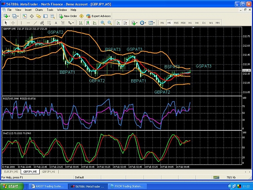Click the GSPAT2 chart label
The height and width of the screenshot is (190, 253).
pos(55,32)
